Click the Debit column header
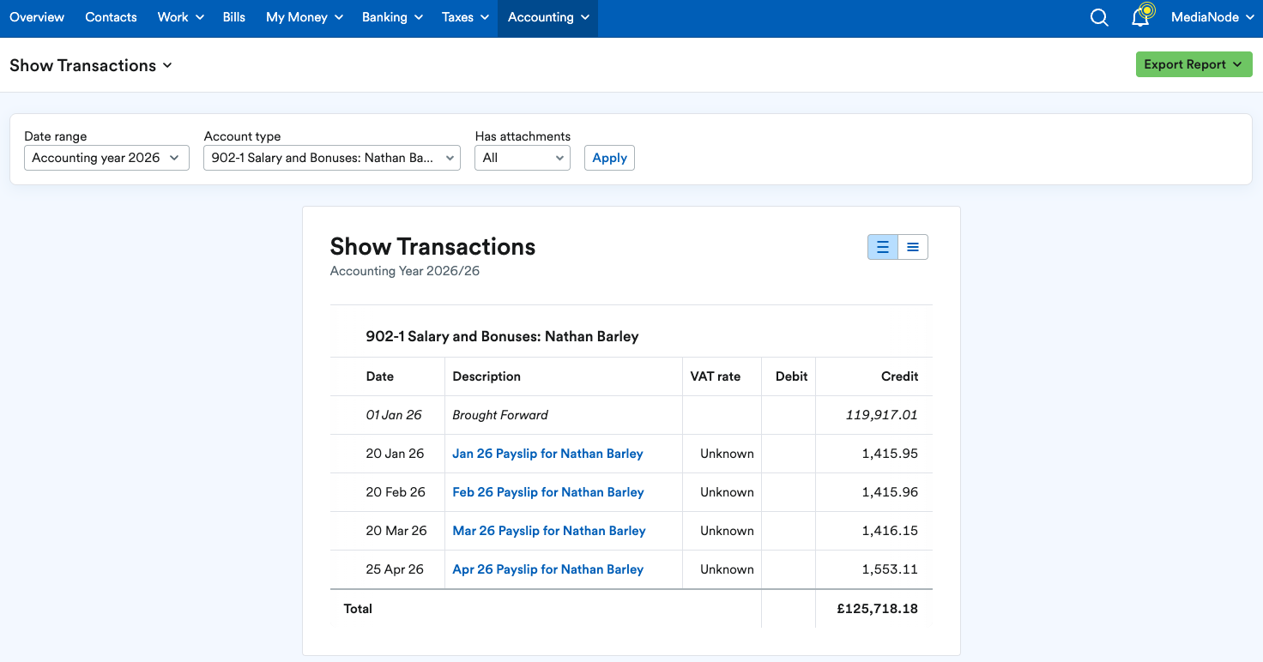The image size is (1263, 662). [x=791, y=376]
